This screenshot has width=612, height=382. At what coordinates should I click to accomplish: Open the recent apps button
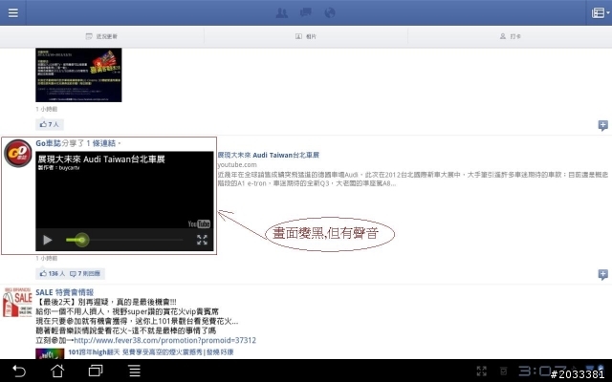(x=96, y=371)
